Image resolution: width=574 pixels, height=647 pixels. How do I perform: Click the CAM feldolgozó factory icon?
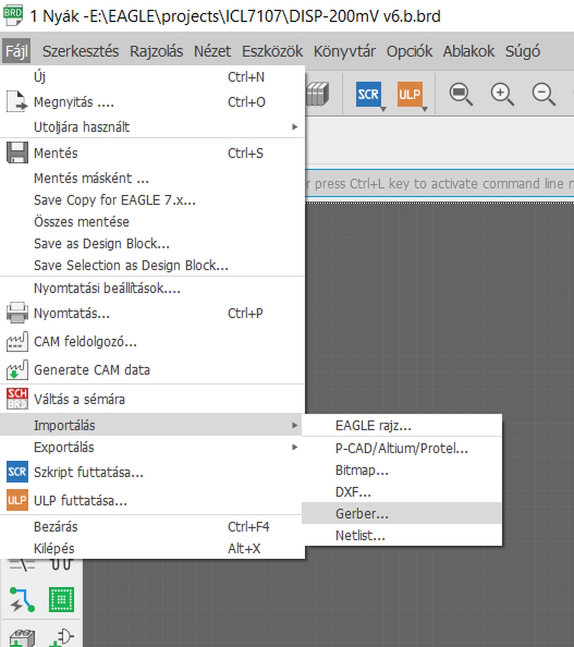[x=17, y=341]
